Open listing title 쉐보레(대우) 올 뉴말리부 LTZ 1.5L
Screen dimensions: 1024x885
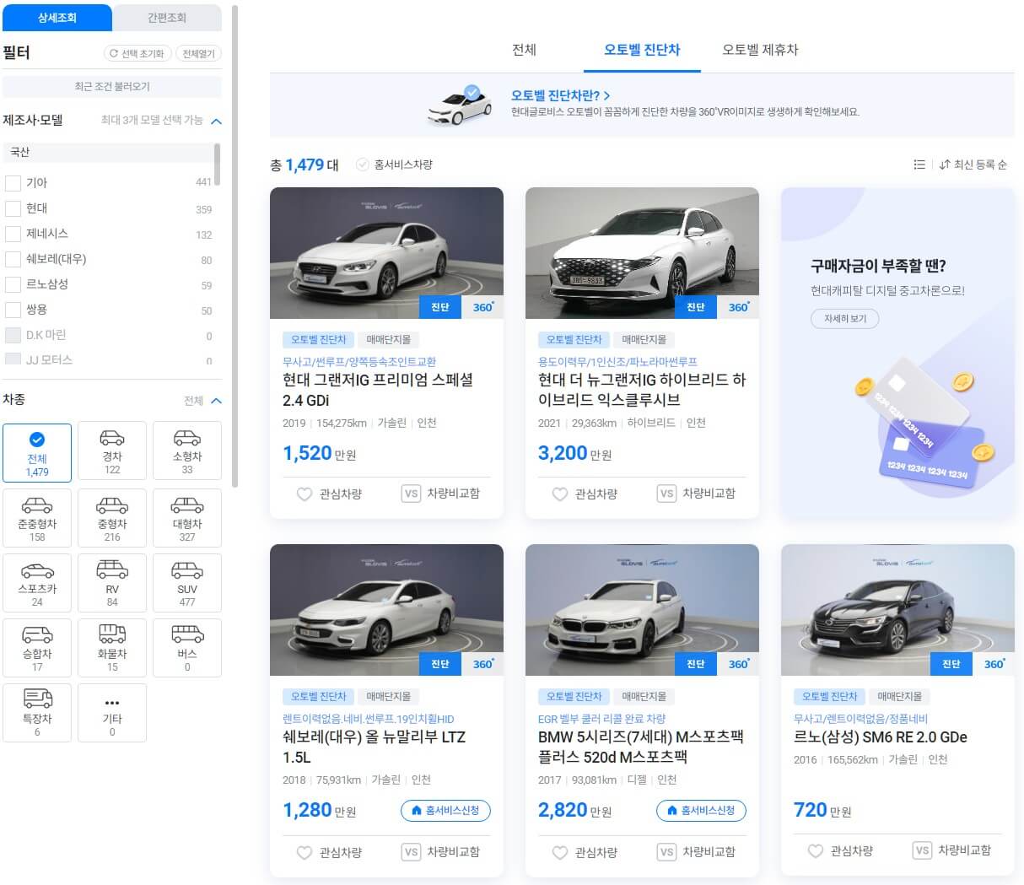(x=375, y=747)
